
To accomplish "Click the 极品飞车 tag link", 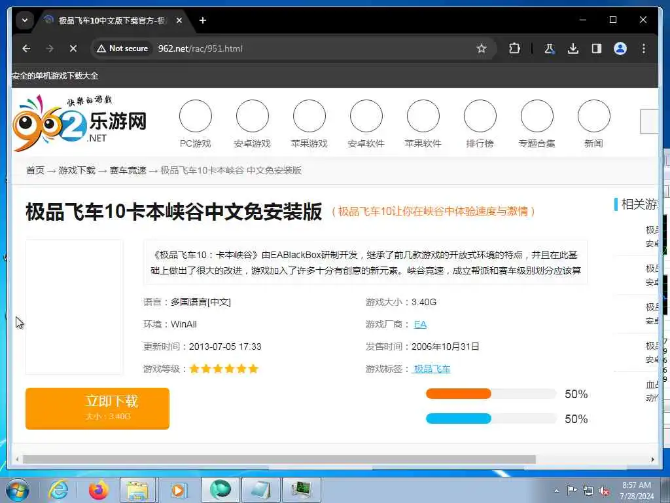I will [432, 369].
